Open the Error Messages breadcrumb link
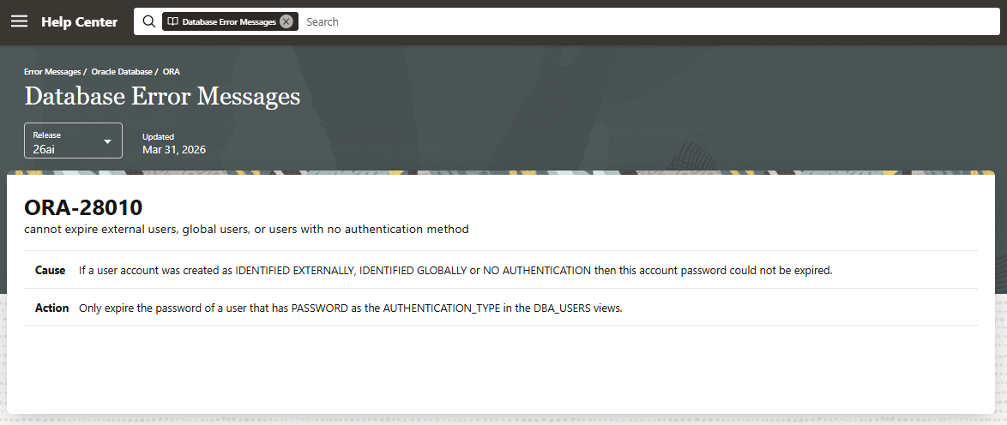This screenshot has height=425, width=1007. click(x=52, y=71)
